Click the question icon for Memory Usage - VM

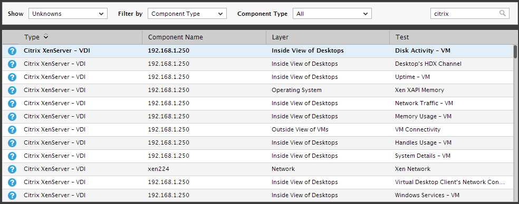click(x=12, y=117)
